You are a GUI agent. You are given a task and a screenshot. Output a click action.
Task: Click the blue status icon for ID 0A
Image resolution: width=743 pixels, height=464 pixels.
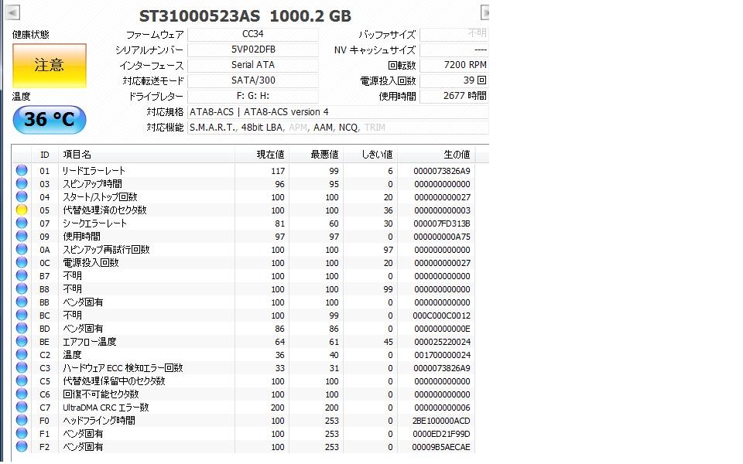pos(22,250)
